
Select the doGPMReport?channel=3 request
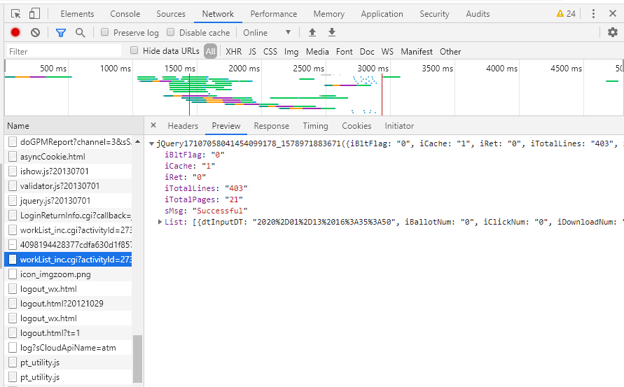click(68, 142)
